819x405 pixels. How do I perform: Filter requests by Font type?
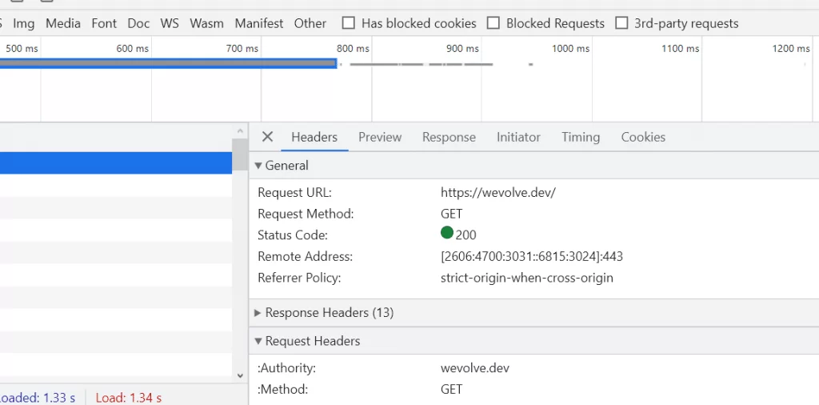pyautogui.click(x=104, y=23)
